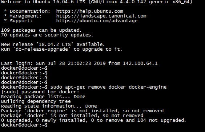This screenshot has width=205, height=132.
Task: Click the '70 updates are security updates' line
Action: (47, 35)
